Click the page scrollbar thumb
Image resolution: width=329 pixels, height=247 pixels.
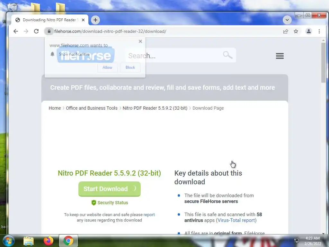323,63
